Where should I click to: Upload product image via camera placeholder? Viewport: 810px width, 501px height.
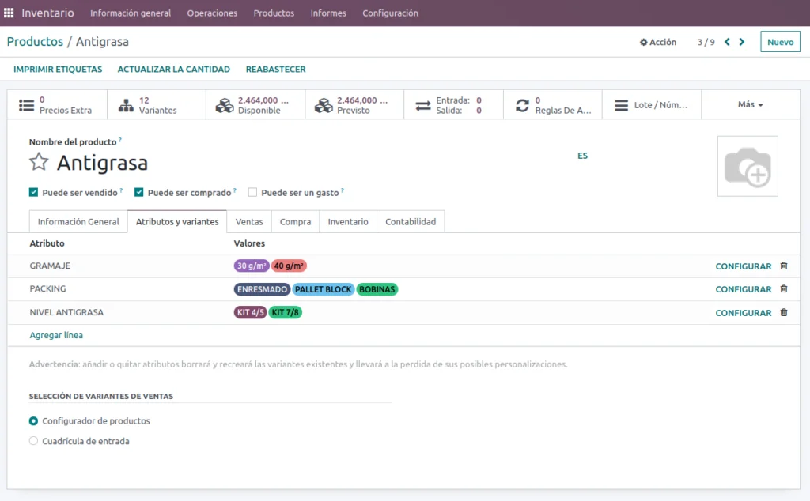point(747,166)
